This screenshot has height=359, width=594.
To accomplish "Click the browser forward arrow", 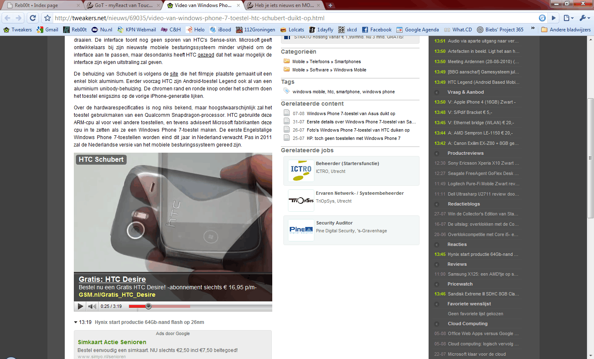I will [x=19, y=18].
